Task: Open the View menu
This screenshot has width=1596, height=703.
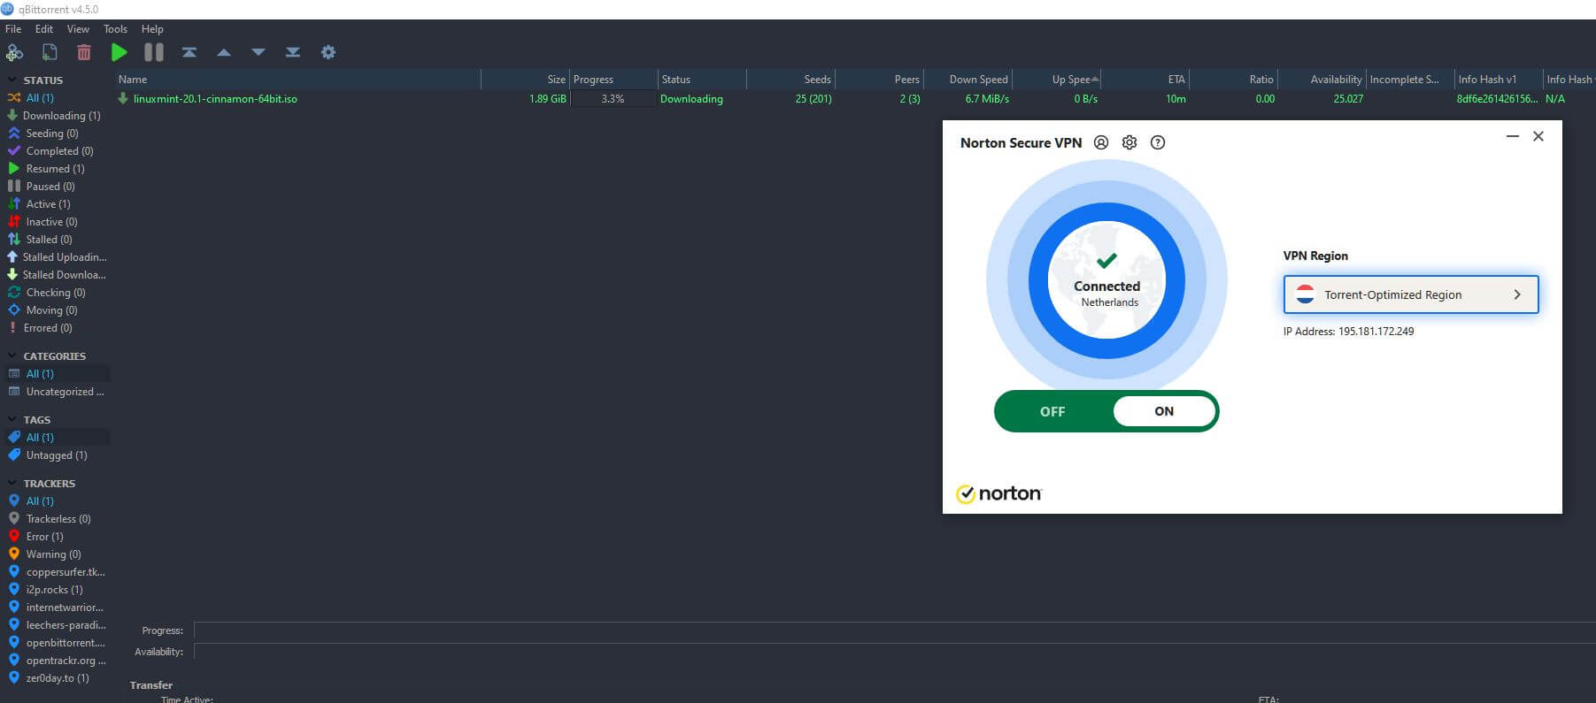Action: click(78, 29)
